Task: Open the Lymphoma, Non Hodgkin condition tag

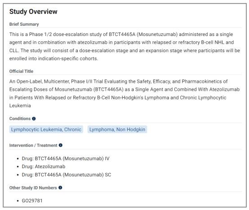Action: [x=117, y=130]
